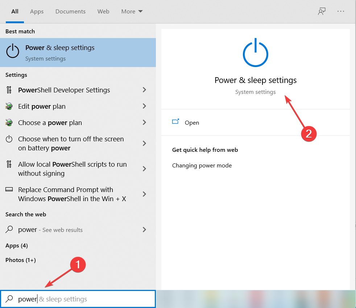Viewport: 356px width, 308px height.
Task: Click the PowerShell Developer Settings tools icon
Action: 9,90
